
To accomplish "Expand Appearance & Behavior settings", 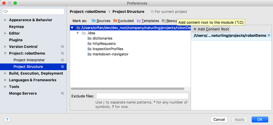I will point(5,20).
